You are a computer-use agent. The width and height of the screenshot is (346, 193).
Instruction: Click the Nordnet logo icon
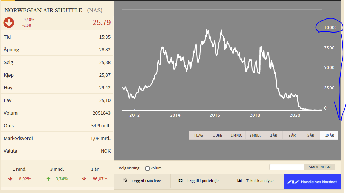(x=293, y=182)
